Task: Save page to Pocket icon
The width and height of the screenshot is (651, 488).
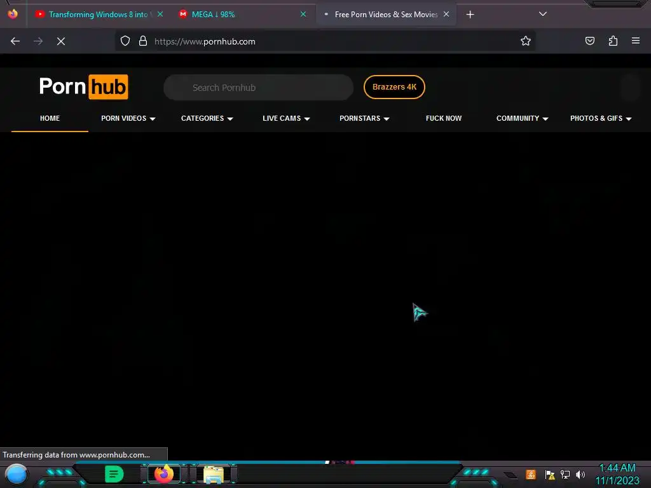Action: (589, 41)
